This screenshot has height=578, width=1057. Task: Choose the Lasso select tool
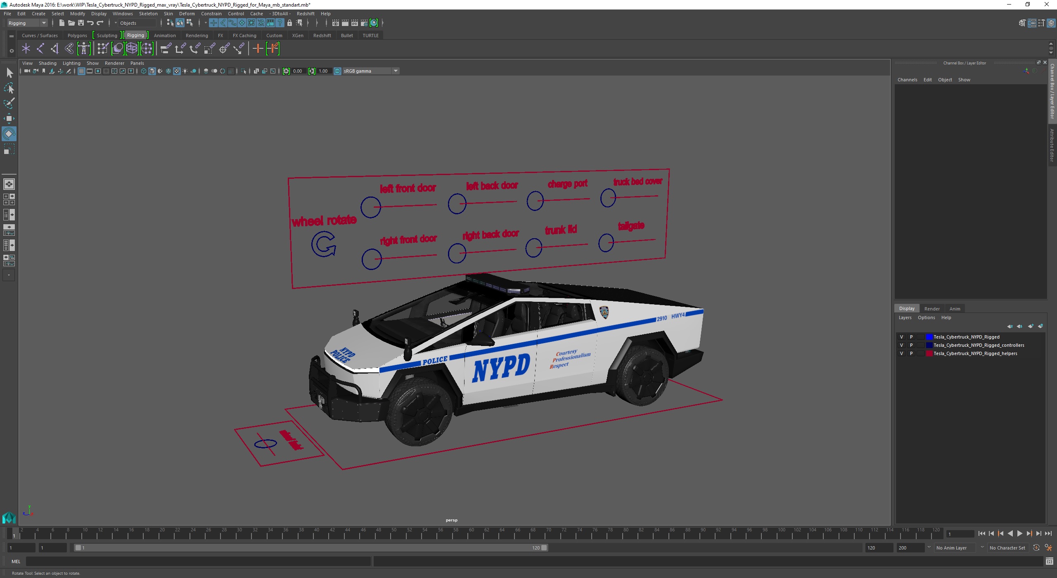[x=9, y=88]
